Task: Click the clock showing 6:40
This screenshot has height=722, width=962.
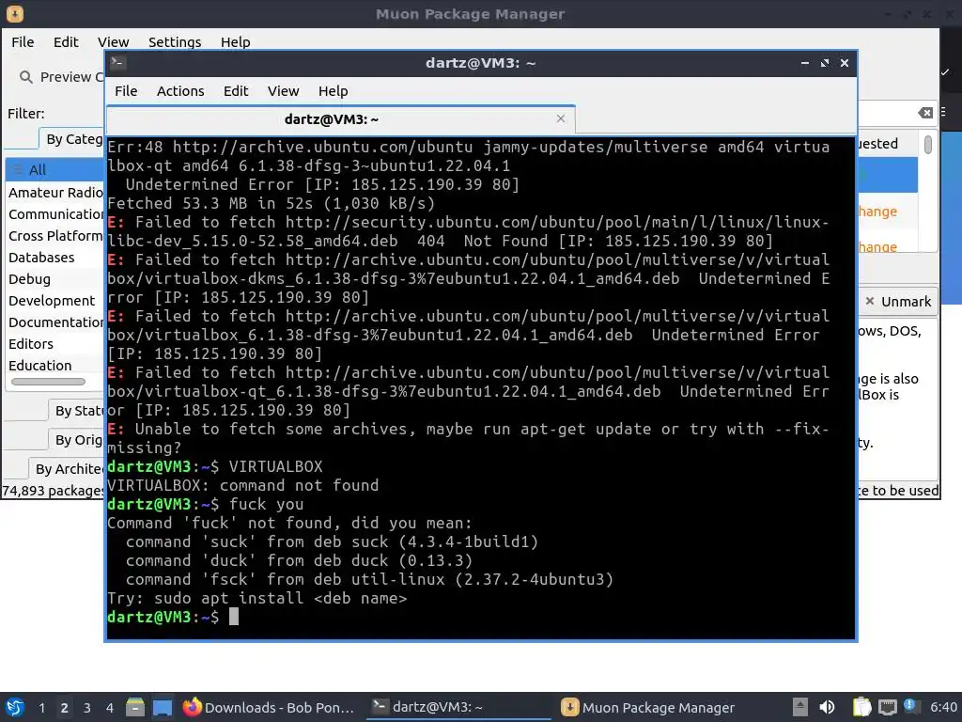Action: click(943, 707)
